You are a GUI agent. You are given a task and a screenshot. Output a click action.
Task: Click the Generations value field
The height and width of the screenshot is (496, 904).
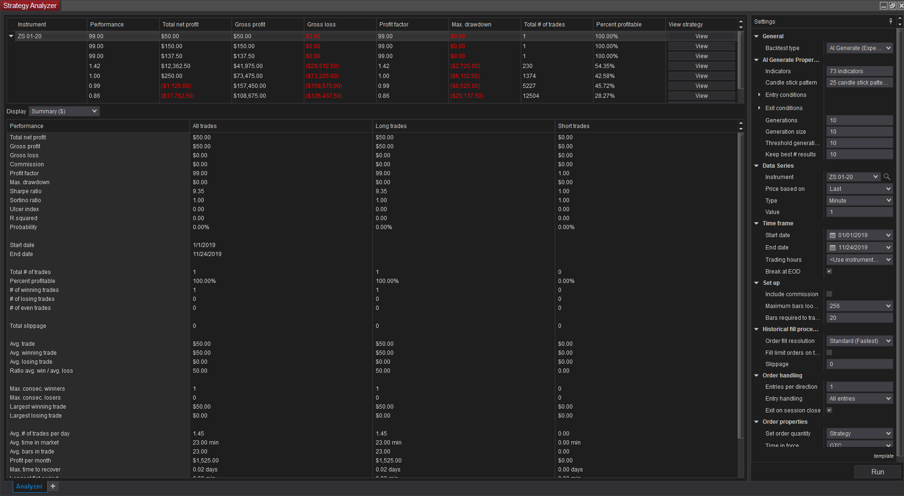tap(860, 120)
